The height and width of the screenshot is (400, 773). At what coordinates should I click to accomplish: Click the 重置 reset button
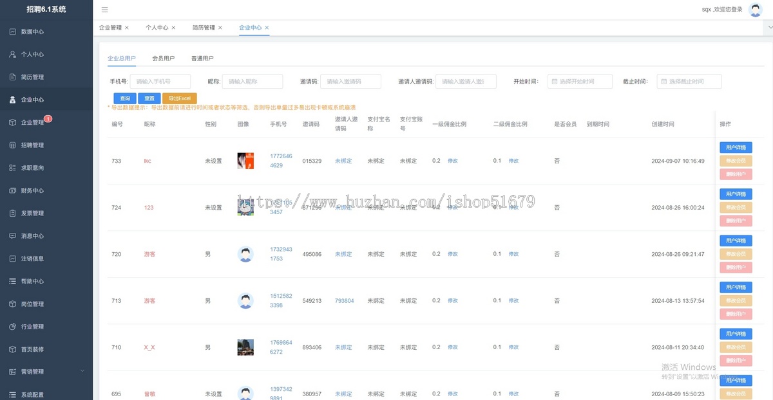click(x=149, y=98)
